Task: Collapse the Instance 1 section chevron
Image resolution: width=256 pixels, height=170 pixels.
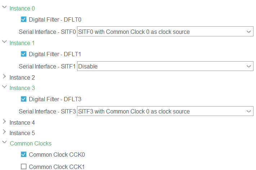Action: (4, 42)
